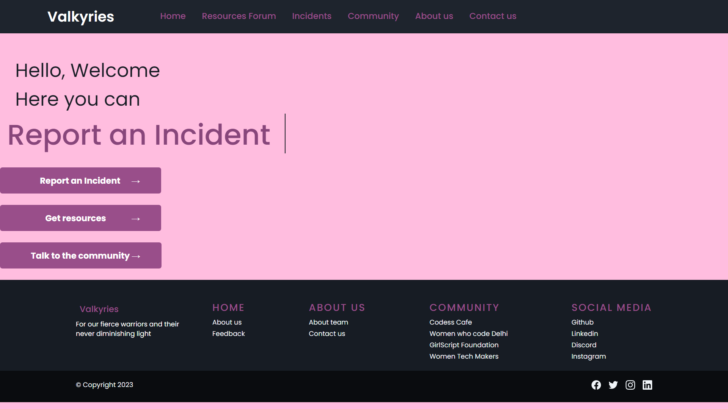The image size is (728, 409).
Task: Click the Get resources button
Action: 80,218
